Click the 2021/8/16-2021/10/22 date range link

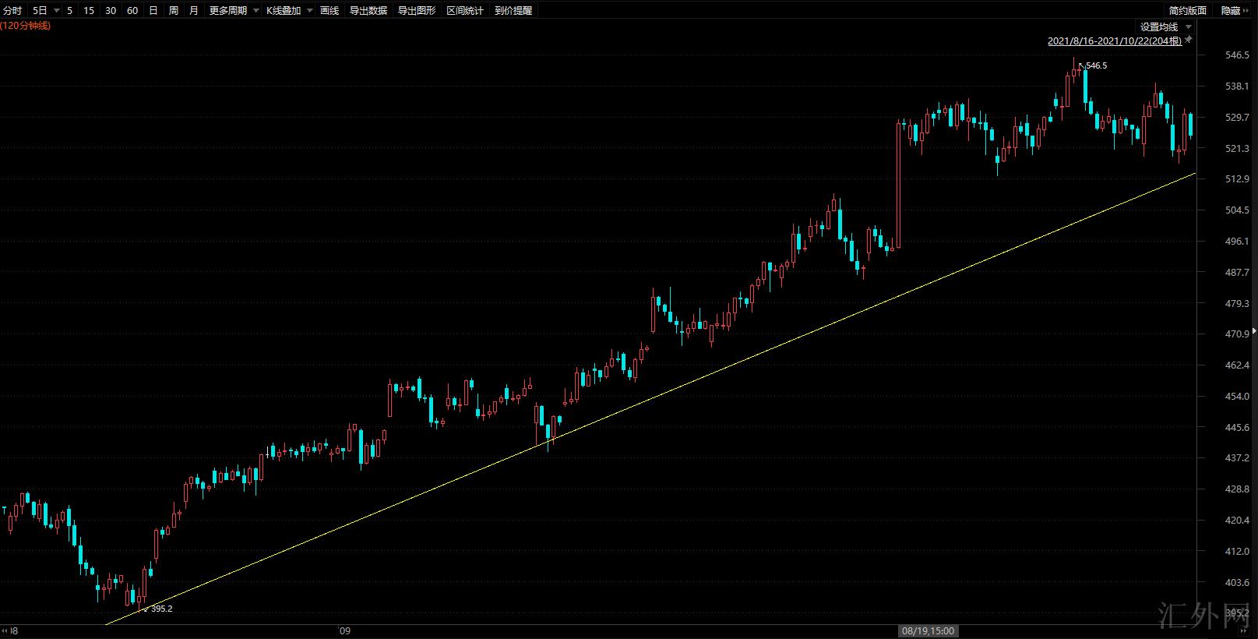click(x=1114, y=41)
